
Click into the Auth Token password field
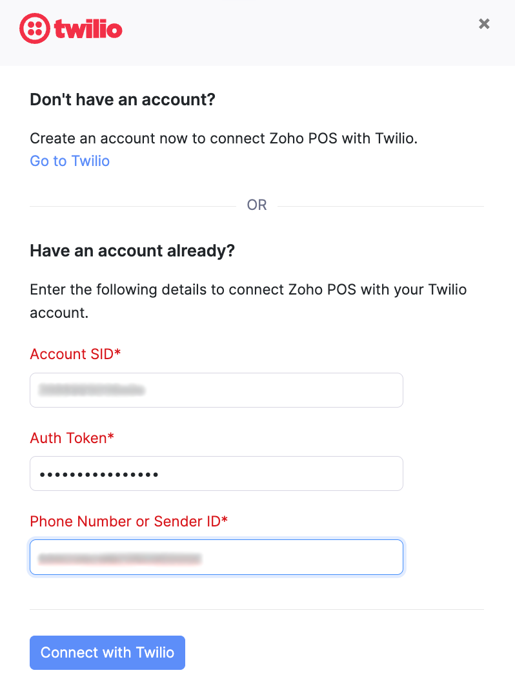pyautogui.click(x=216, y=474)
